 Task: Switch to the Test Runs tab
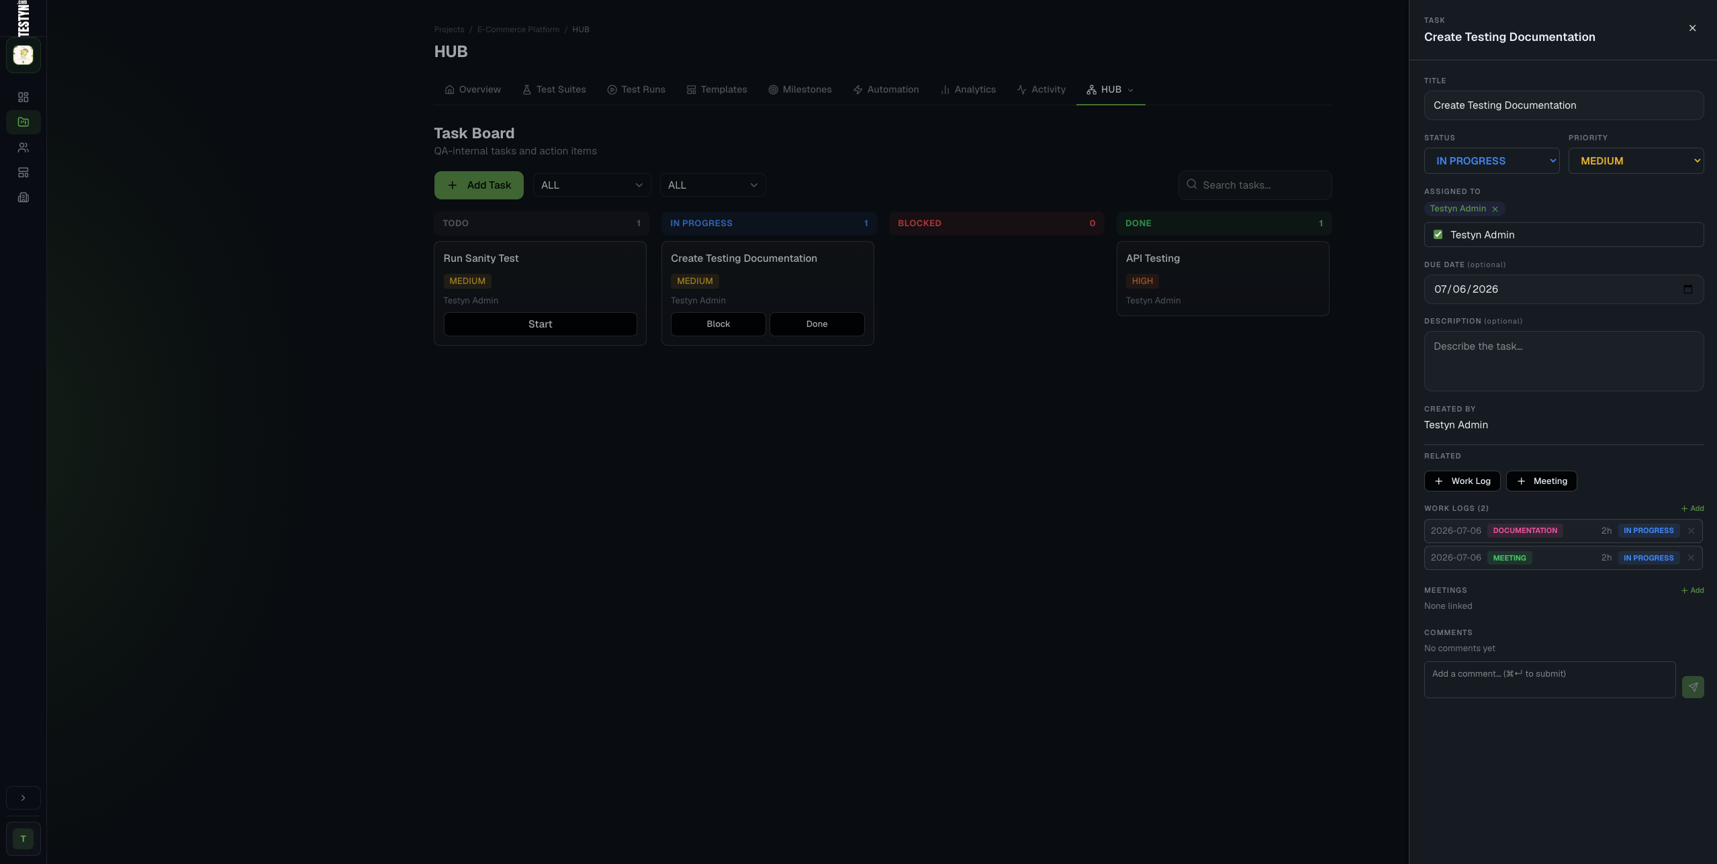(636, 90)
